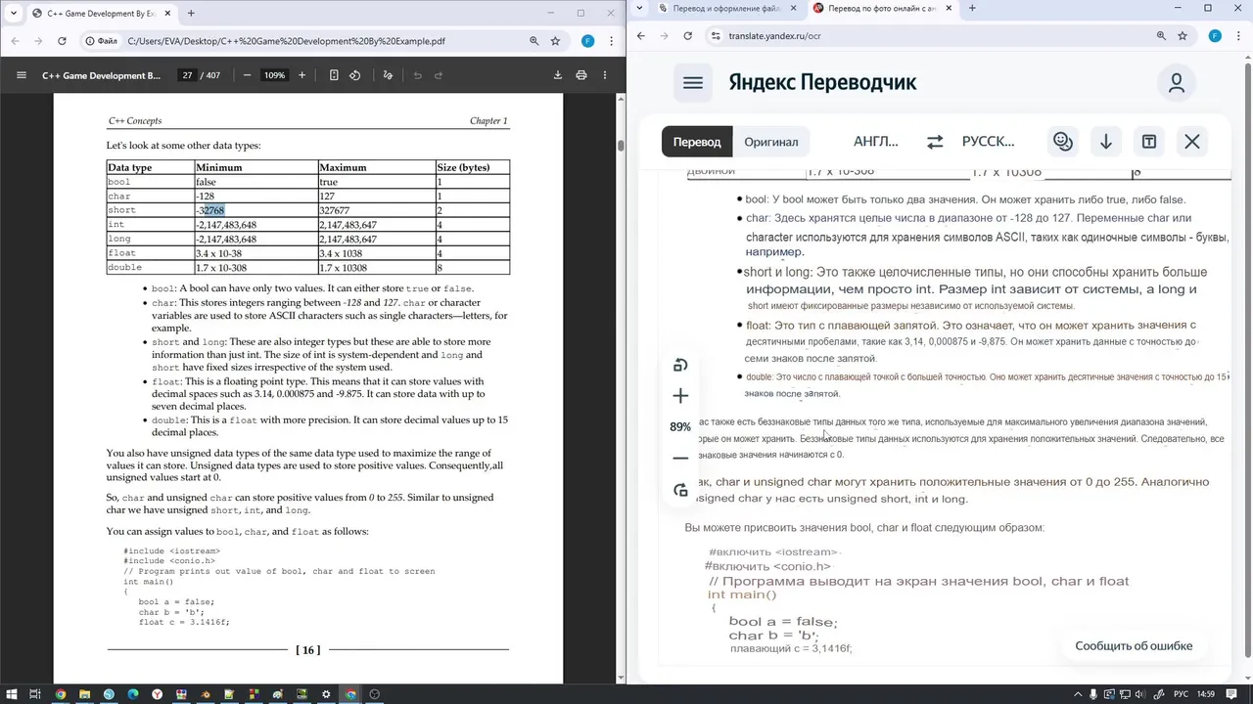Select the -32768 table cell

pyautogui.click(x=256, y=210)
